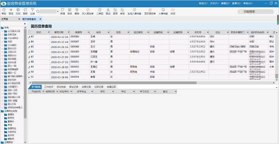Open the toolbar search box dropdown arrow

click(x=58, y=12)
